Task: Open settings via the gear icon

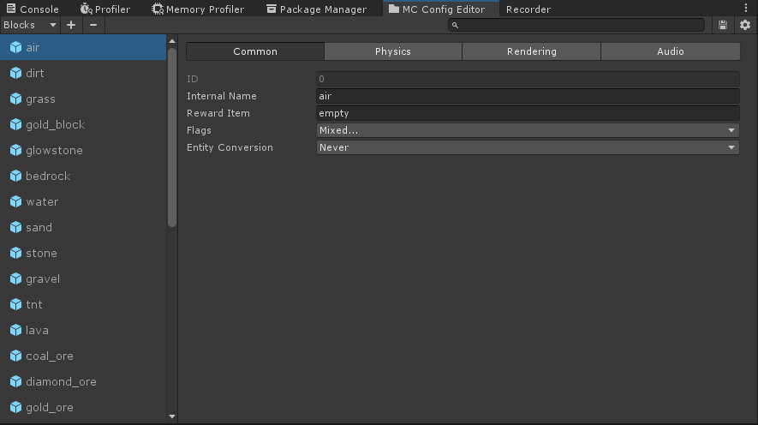Action: click(x=745, y=25)
